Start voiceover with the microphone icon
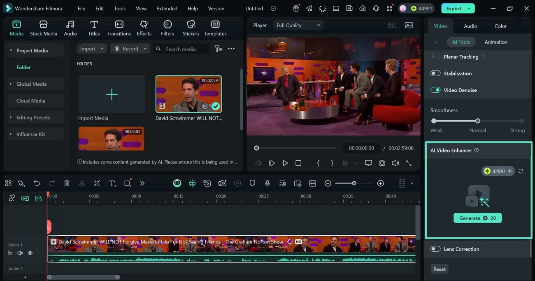The width and height of the screenshot is (535, 281). [x=267, y=183]
